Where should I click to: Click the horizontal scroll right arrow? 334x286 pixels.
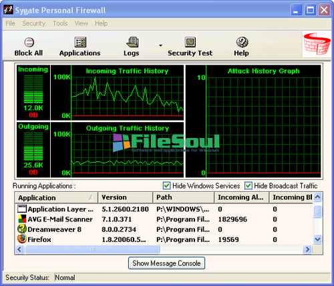click(308, 249)
